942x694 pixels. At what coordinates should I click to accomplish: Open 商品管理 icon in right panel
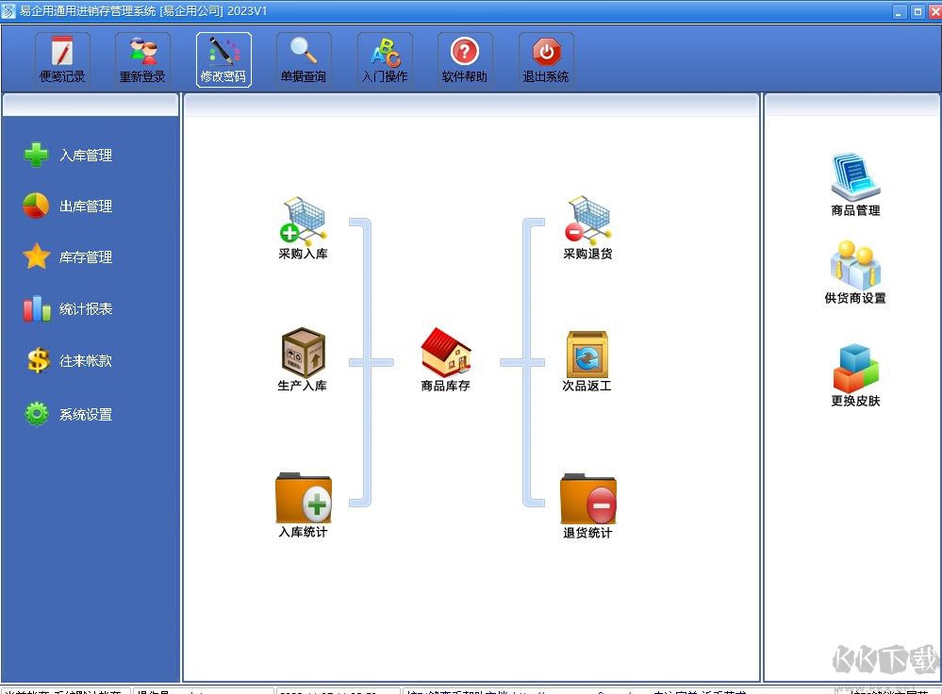pyautogui.click(x=855, y=185)
